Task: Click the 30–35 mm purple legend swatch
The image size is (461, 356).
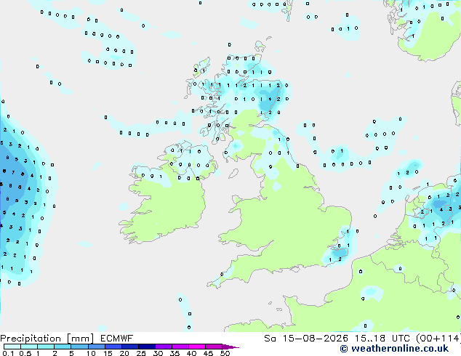Action: pos(164,347)
